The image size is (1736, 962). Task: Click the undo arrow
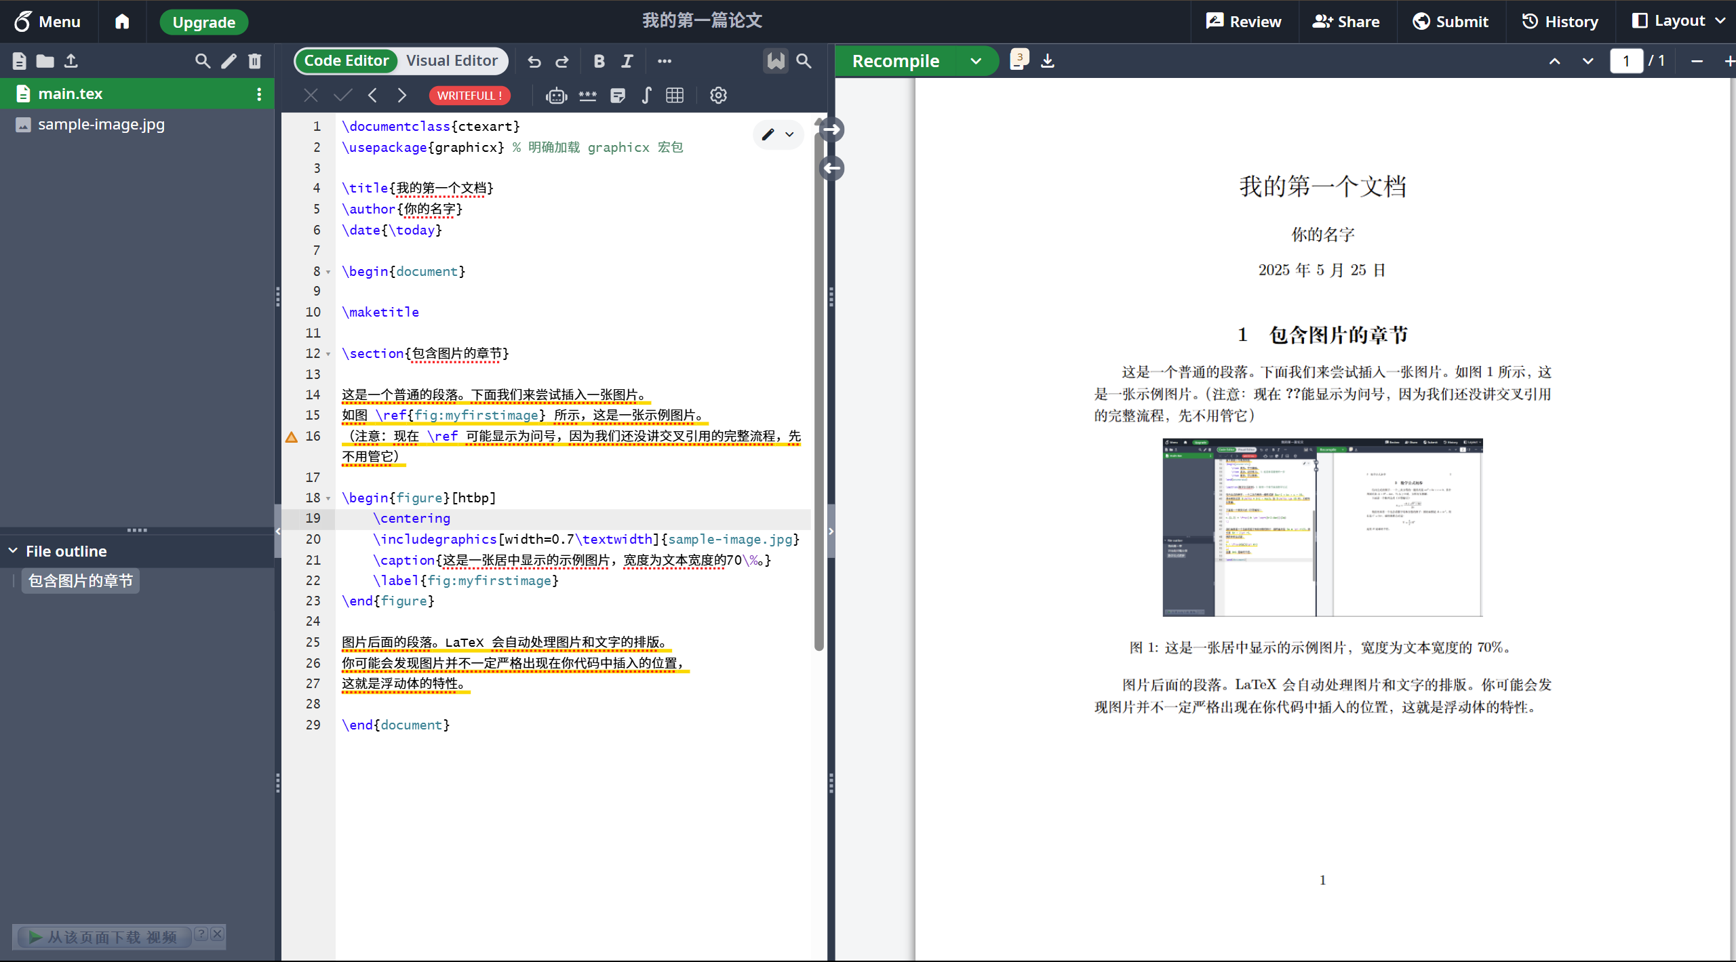pos(534,61)
